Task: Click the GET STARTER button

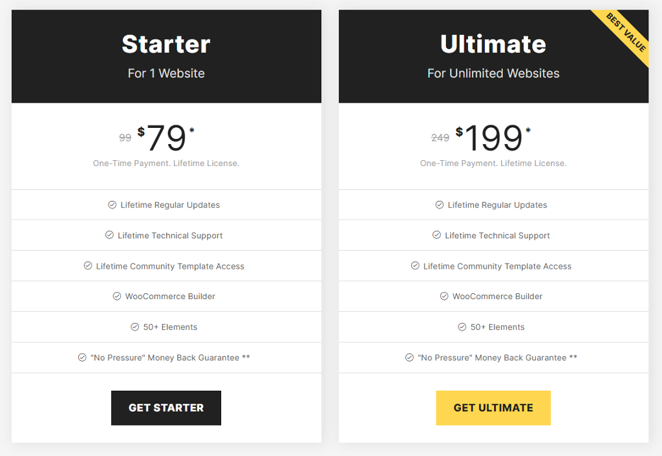Action: (x=166, y=408)
